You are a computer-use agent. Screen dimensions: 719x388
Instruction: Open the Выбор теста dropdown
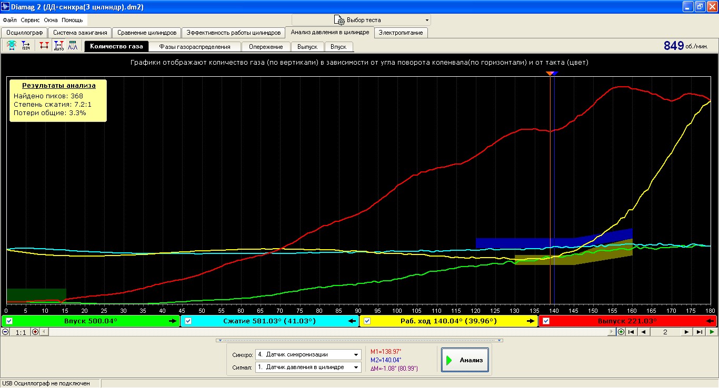pyautogui.click(x=360, y=20)
